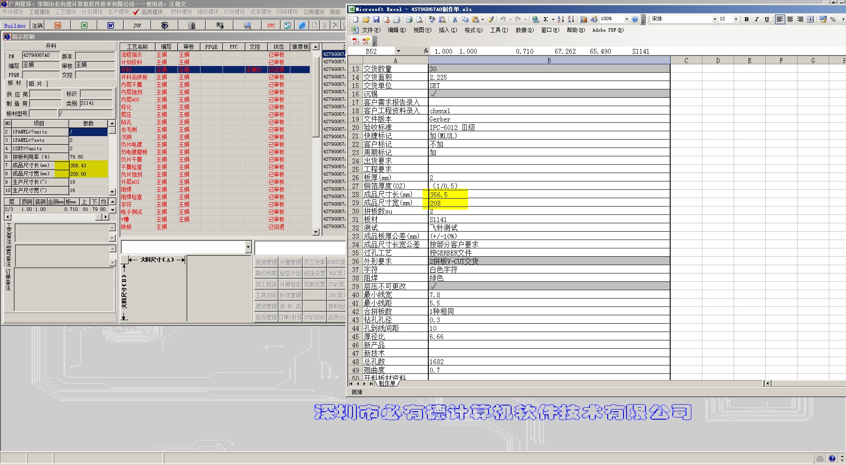Viewport: 846px width, 465px height.
Task: Select the 制作单 sheet tab
Action: 387,384
